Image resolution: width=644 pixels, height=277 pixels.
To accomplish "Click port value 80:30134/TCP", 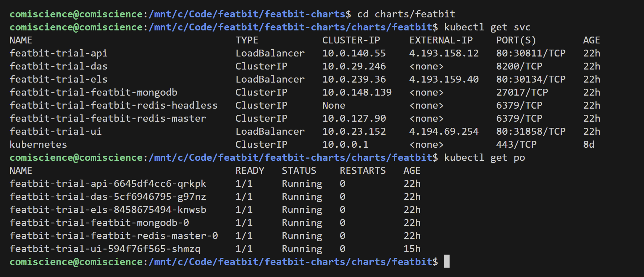I will pyautogui.click(x=531, y=79).
